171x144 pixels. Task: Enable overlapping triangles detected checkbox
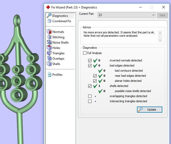[90, 96]
